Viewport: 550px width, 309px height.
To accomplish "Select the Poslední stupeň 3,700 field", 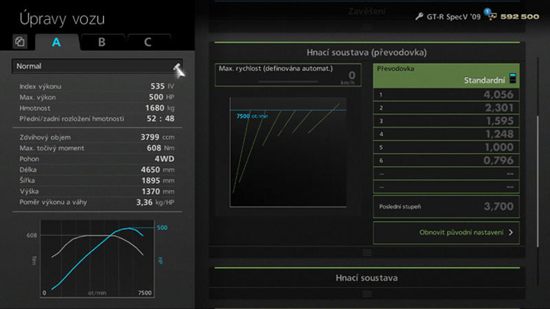I will 445,206.
